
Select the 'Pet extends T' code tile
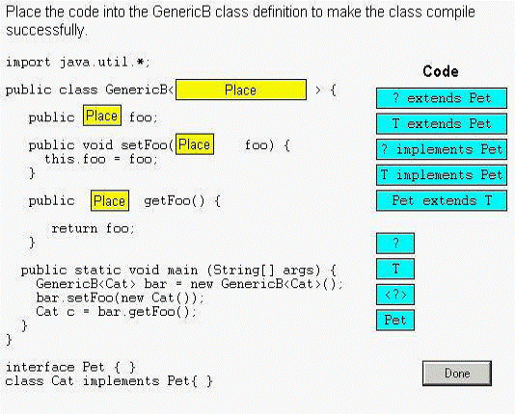click(x=442, y=200)
